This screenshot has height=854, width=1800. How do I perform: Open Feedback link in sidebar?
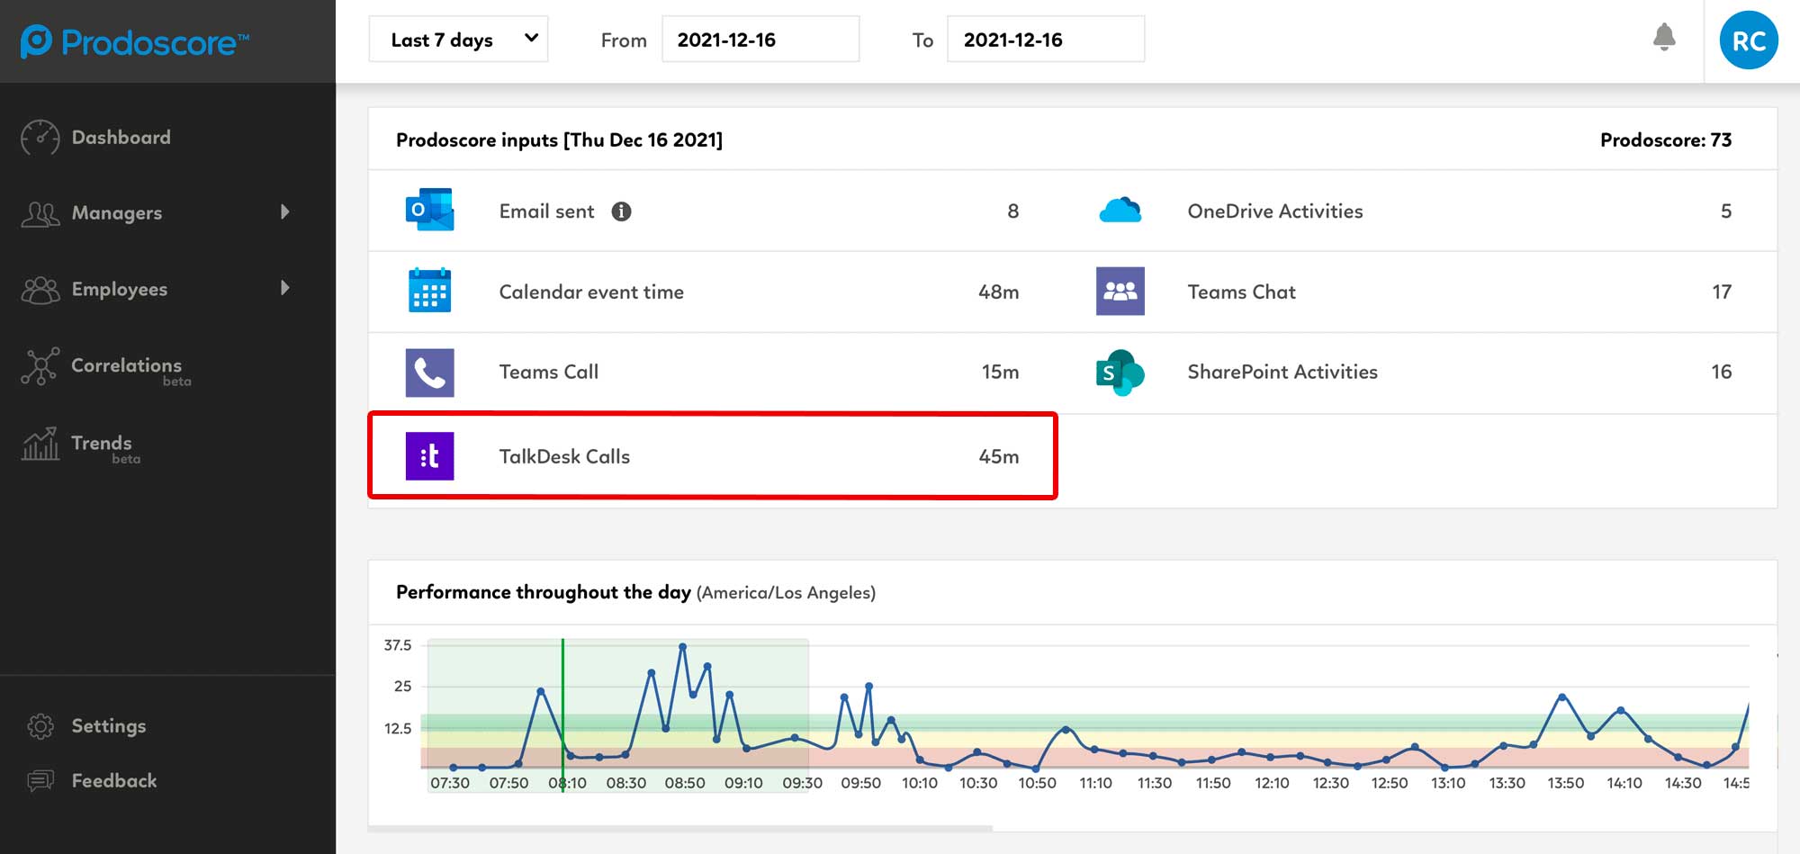(114, 780)
